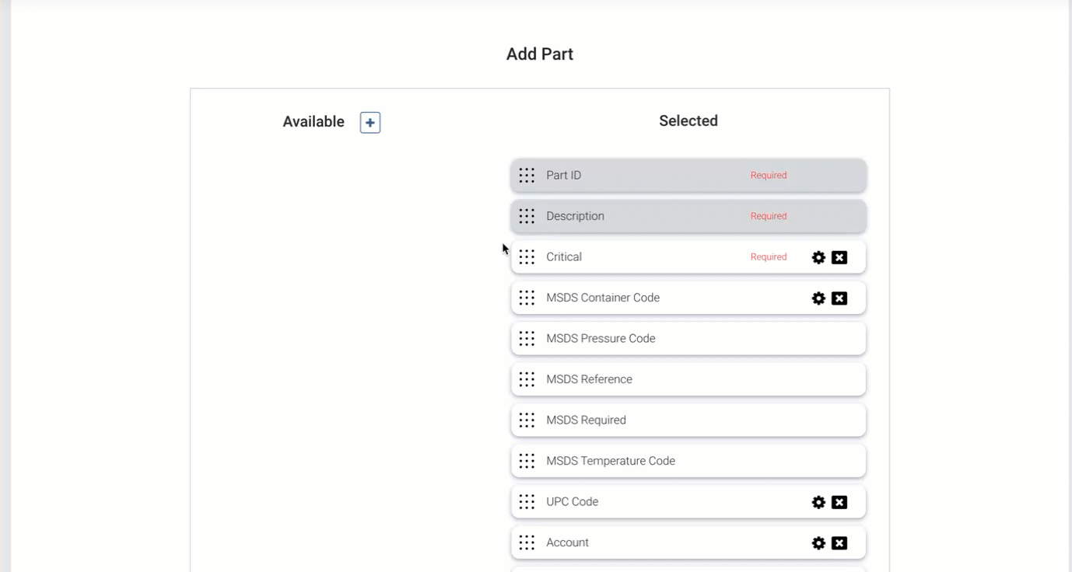
Task: Click the UPC Code field label
Action: coord(572,502)
